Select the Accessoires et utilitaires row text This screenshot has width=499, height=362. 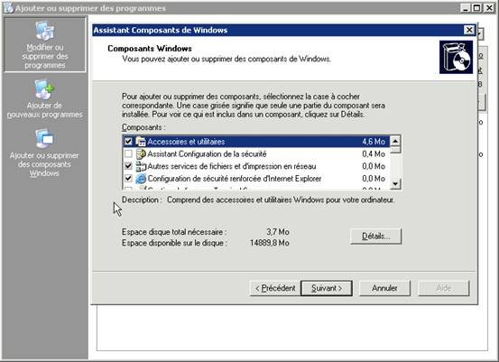point(186,142)
